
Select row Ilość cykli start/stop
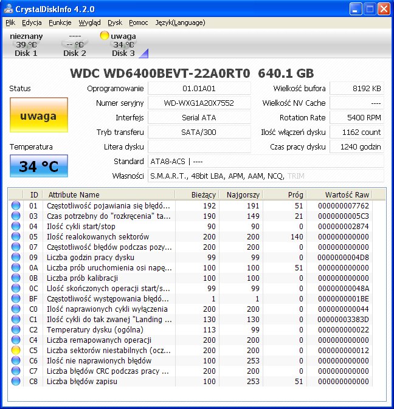190,226
